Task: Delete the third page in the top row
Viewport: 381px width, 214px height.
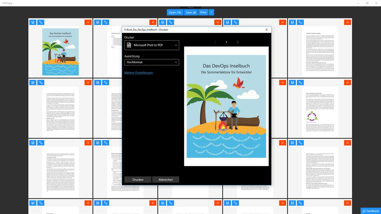Action: pos(218,22)
